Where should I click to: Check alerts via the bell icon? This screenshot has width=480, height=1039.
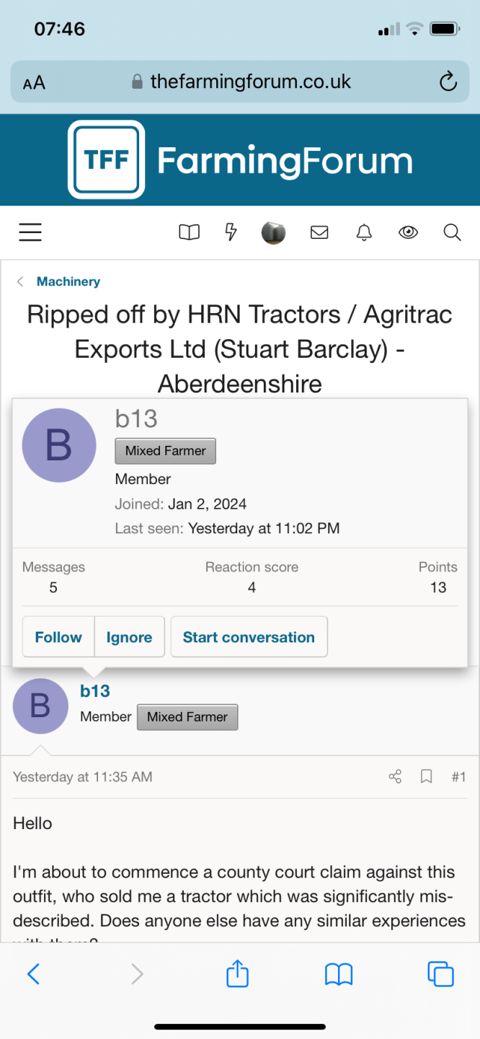[363, 232]
